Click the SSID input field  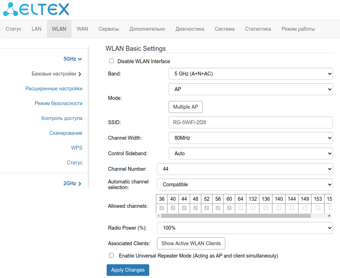tap(251, 122)
